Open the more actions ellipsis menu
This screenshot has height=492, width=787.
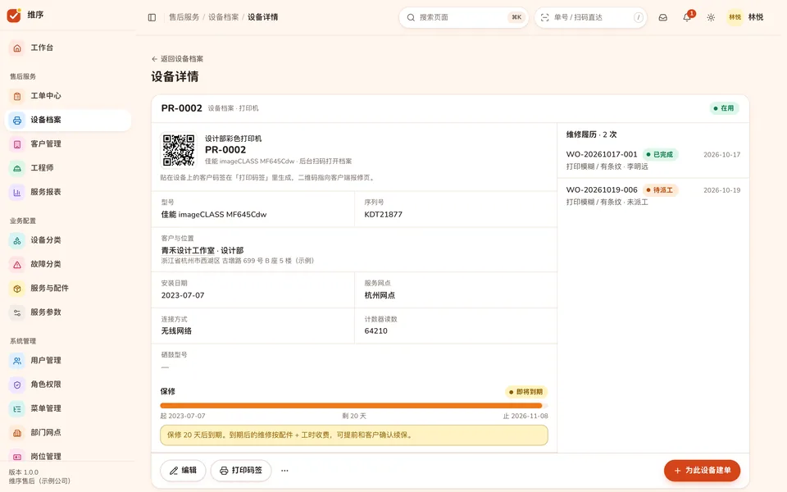coord(284,471)
